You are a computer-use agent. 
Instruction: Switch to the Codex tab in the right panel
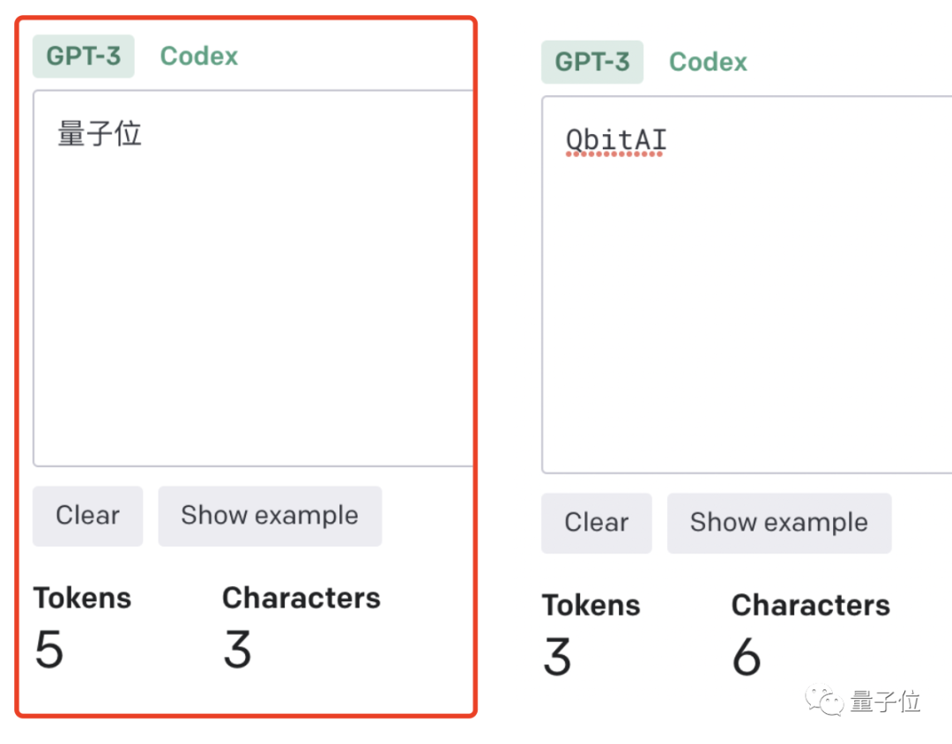708,63
